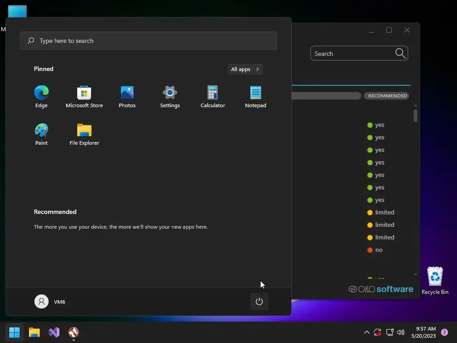Click the scroll down arrow in O&O window
The width and height of the screenshot is (457, 343).
(x=415, y=275)
